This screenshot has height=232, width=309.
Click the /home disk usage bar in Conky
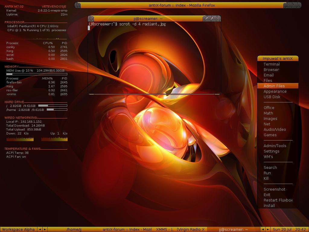[57, 110]
